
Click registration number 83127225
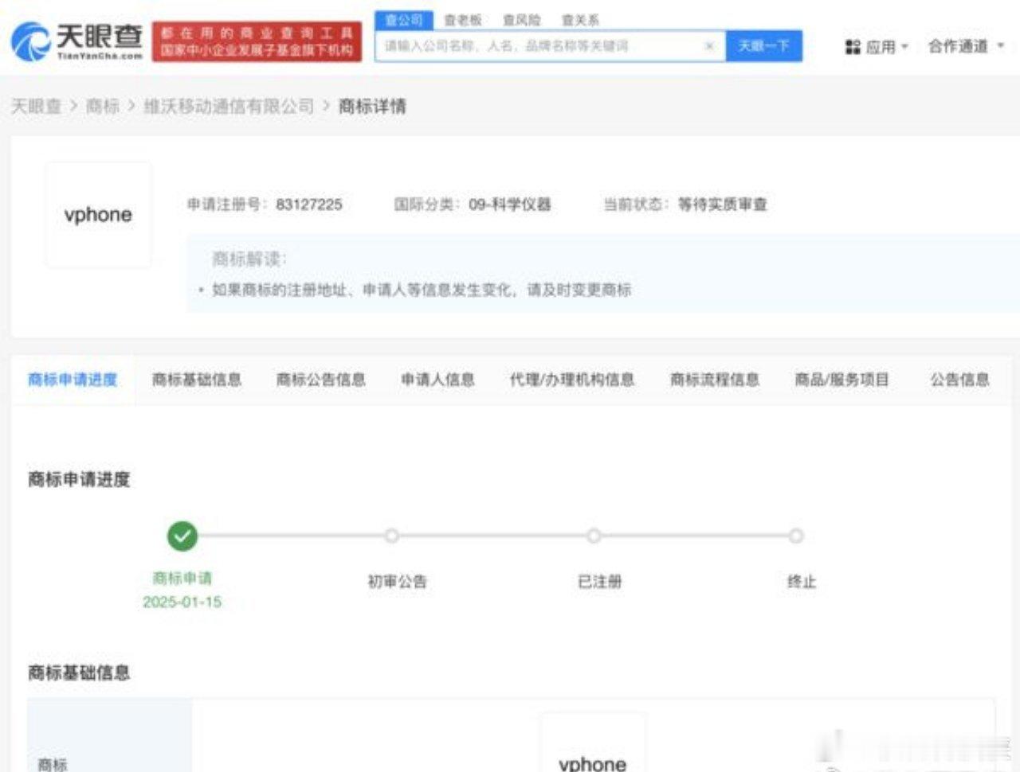click(309, 205)
